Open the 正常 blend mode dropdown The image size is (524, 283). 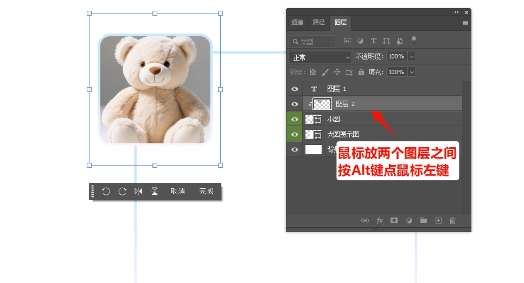[x=320, y=57]
